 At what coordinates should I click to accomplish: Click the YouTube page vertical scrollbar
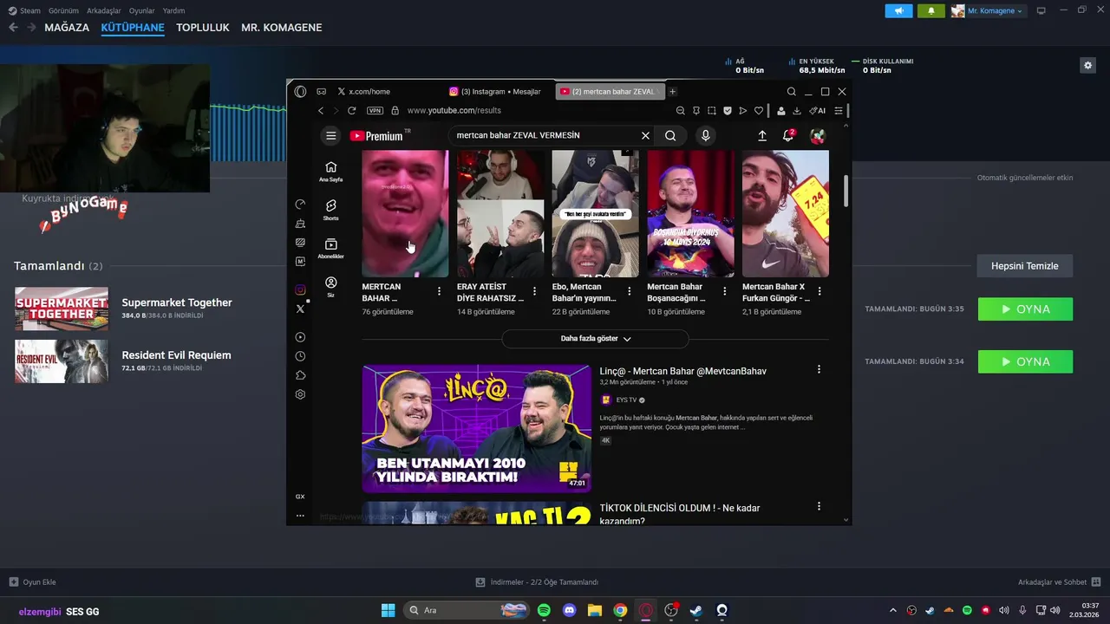pos(846,191)
